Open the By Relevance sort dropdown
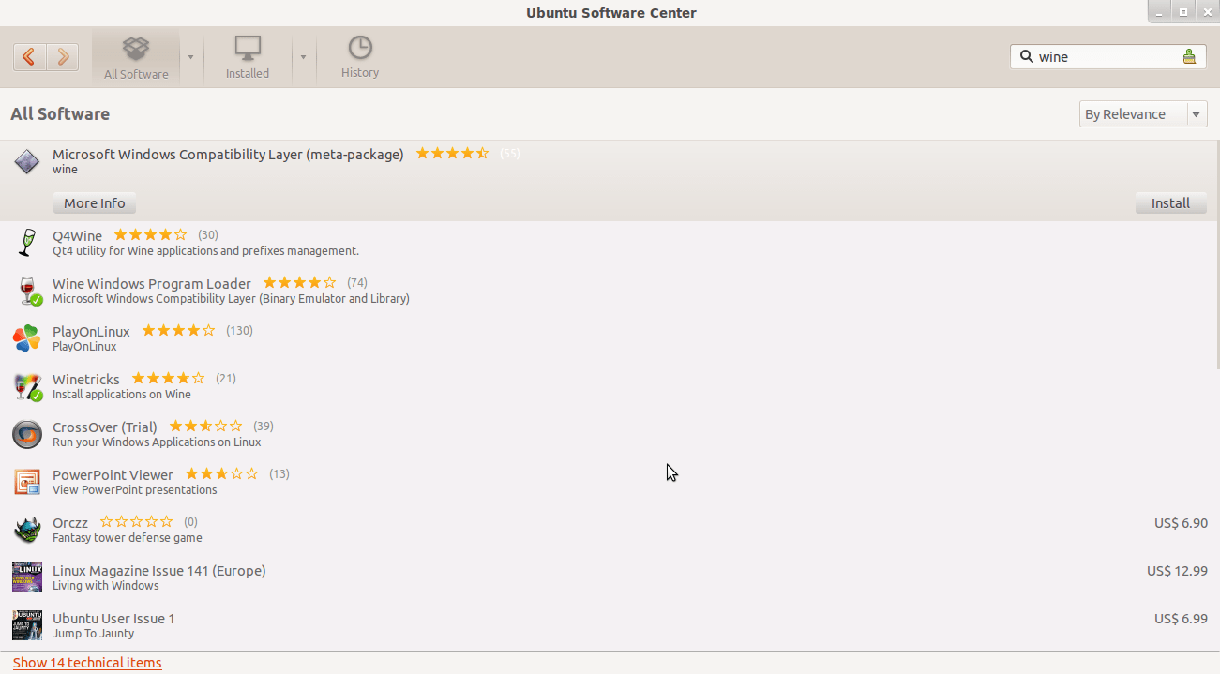 point(1143,114)
